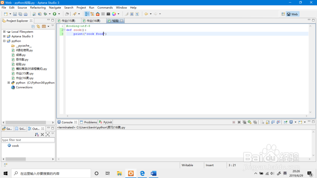Expand the Aptana Studio 3 node
This screenshot has height=178, width=317.
coord(4,36)
